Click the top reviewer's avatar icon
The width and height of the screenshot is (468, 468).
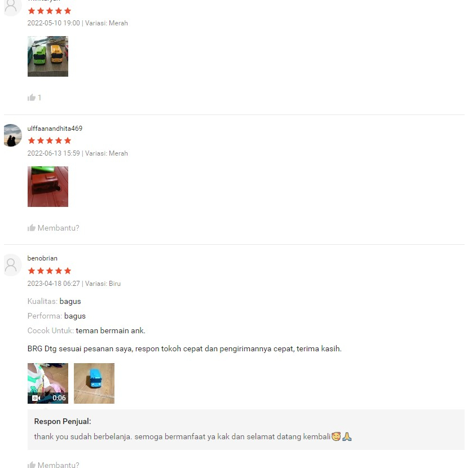pos(12,7)
